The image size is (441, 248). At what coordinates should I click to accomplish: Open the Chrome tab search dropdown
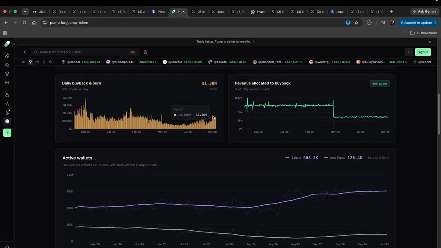coord(25,11)
